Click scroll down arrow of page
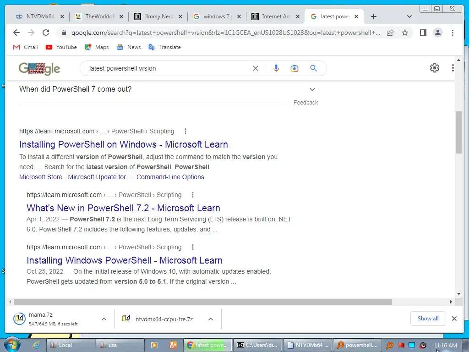 [x=458, y=294]
